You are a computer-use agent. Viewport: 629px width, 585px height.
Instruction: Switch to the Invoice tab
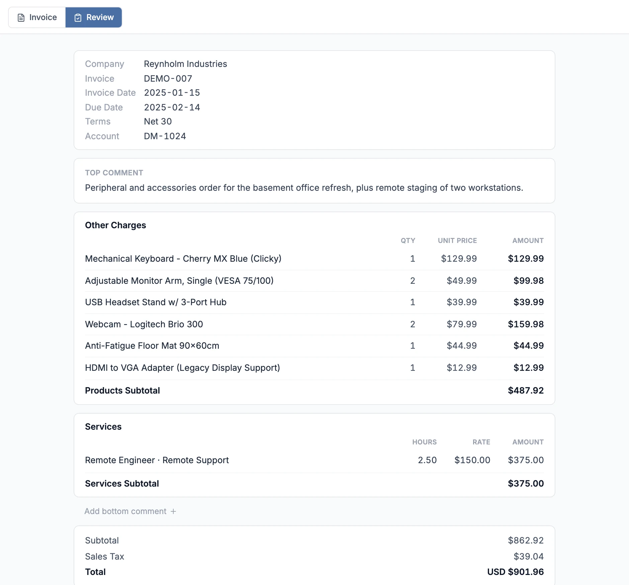(37, 17)
